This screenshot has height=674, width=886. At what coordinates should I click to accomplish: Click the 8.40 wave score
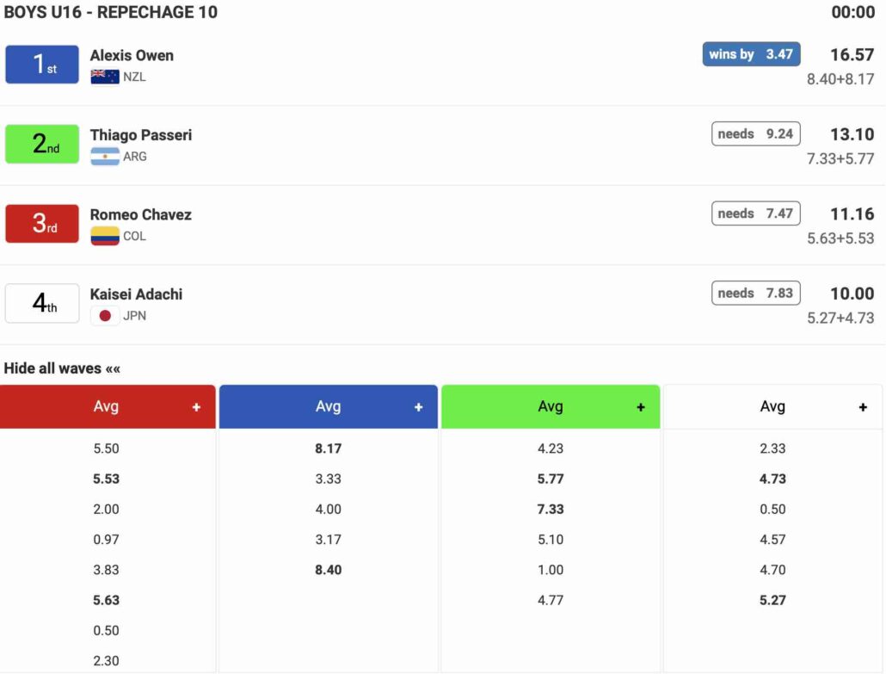(x=328, y=570)
